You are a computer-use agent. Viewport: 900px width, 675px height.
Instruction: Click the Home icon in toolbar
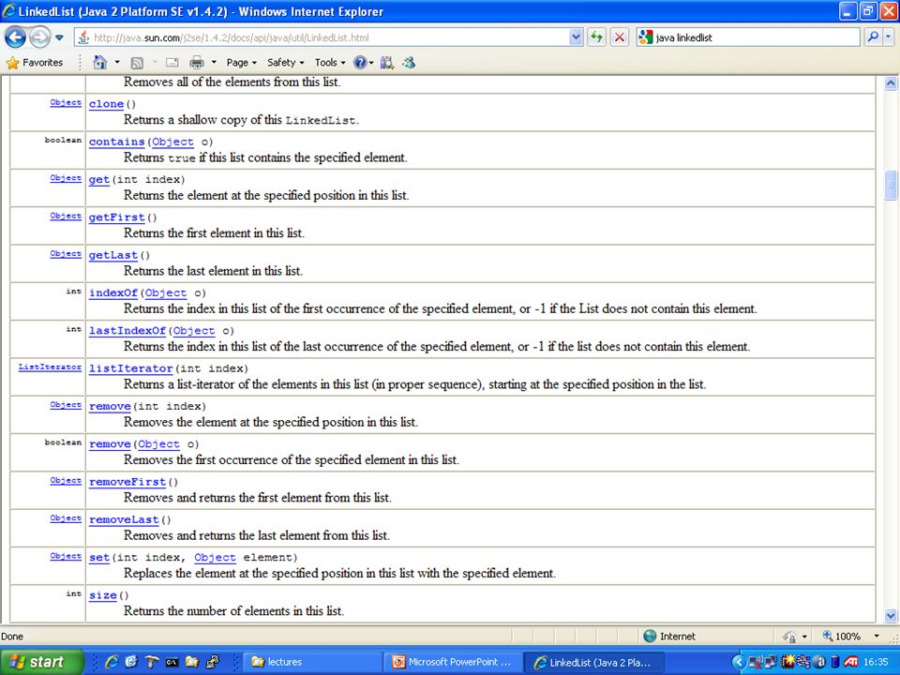pyautogui.click(x=100, y=62)
